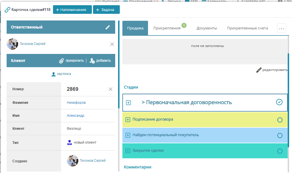Screen dimensions: 292x173
Task: Click Тихонов Сергей avatar in Создано row
Action: [x=73, y=161]
